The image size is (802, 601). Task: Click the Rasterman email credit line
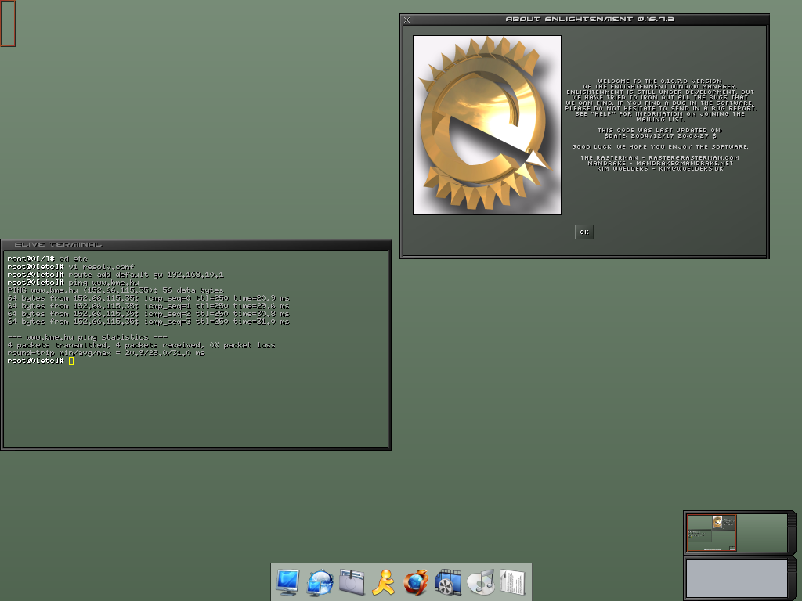[x=659, y=158]
